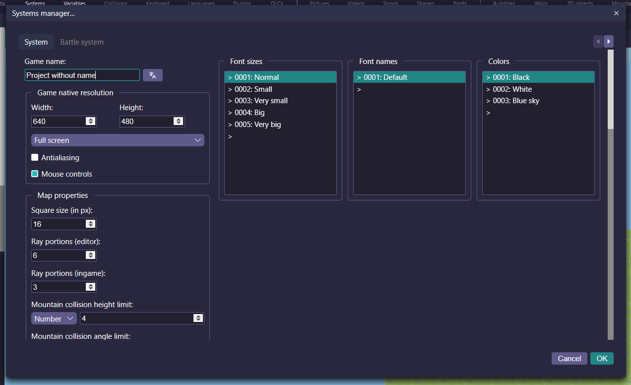The image size is (631, 385).
Task: Select font size "0005: Very big"
Action: pyautogui.click(x=280, y=125)
